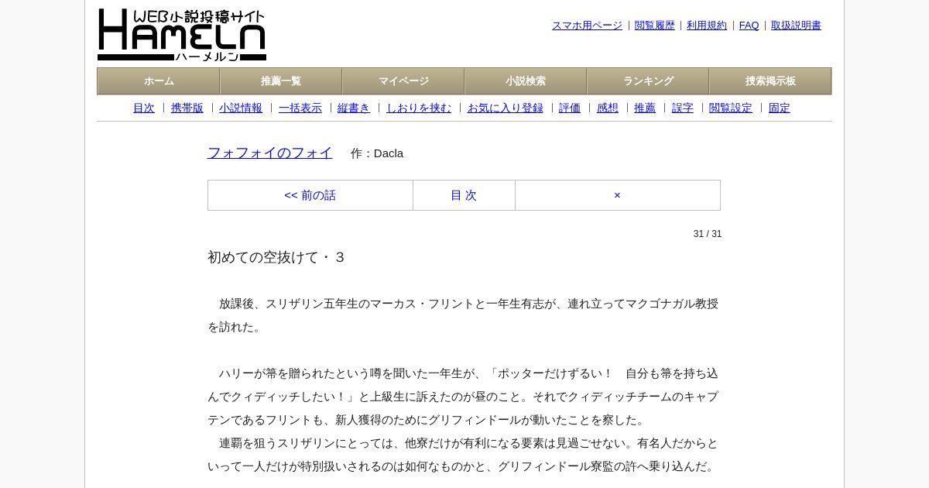929x488 pixels.
Task: Click 目 次 in chapter navigation
Action: click(464, 195)
